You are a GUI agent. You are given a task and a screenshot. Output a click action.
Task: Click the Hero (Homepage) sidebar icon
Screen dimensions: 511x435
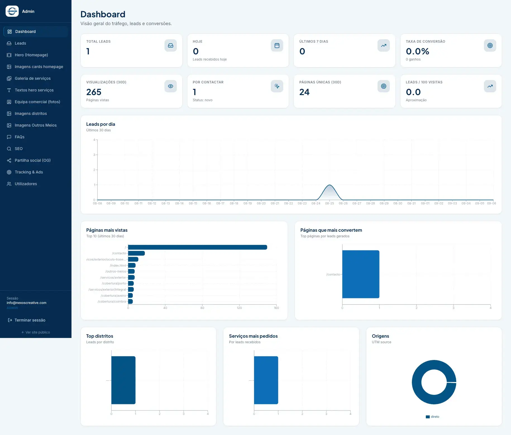coord(9,55)
